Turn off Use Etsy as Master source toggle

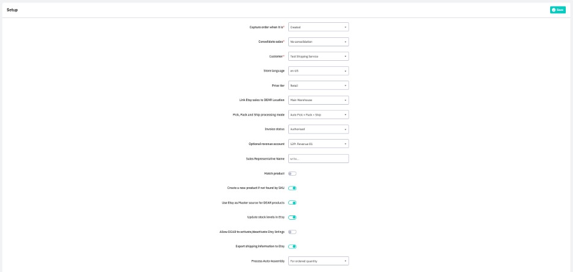point(293,203)
